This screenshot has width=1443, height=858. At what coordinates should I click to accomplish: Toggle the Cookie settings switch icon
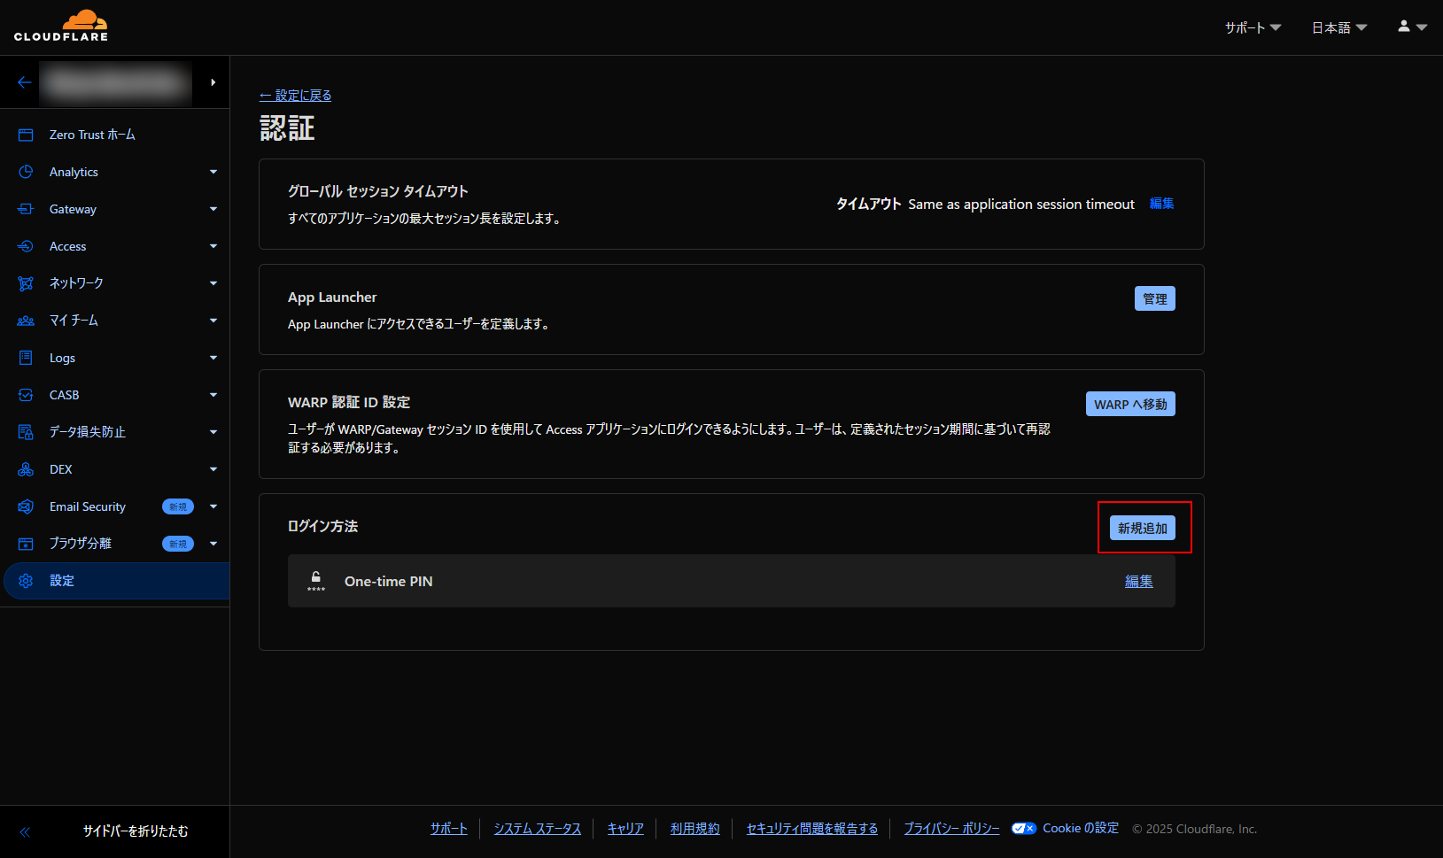click(x=1024, y=829)
